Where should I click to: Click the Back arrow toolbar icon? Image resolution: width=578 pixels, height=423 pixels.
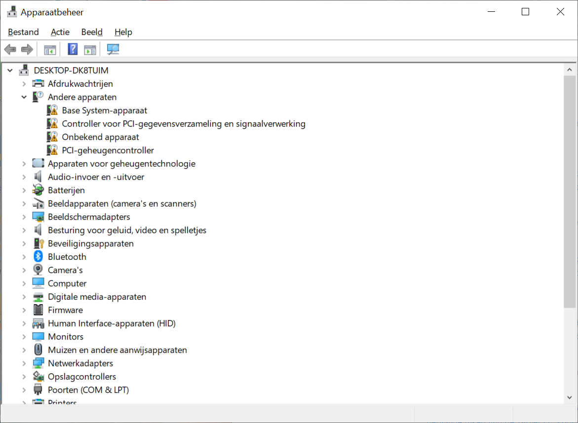point(10,49)
